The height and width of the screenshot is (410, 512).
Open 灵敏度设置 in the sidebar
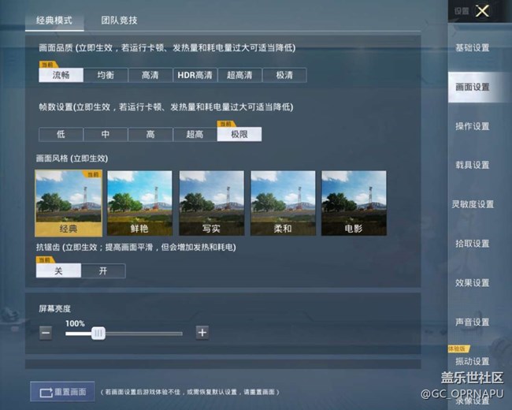pyautogui.click(x=474, y=204)
